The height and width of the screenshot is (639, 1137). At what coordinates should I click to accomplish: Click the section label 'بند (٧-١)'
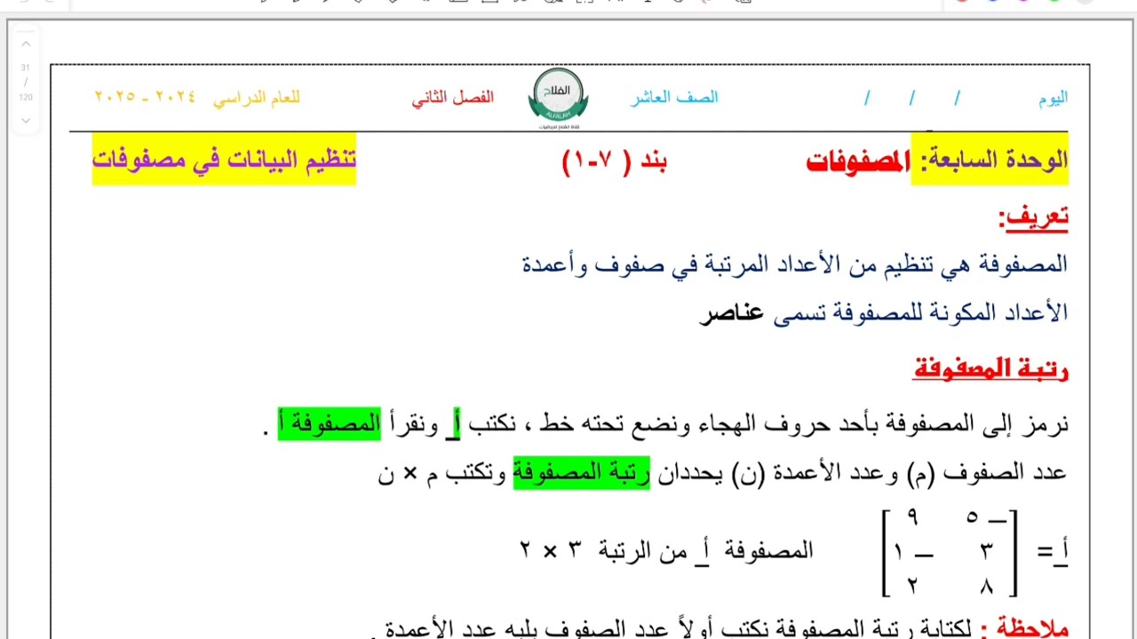(x=614, y=162)
